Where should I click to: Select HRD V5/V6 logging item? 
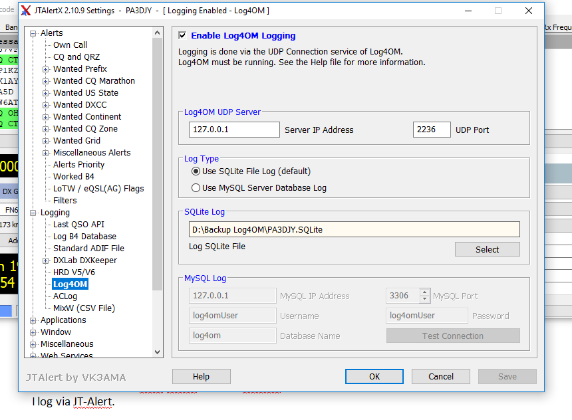pos(74,272)
